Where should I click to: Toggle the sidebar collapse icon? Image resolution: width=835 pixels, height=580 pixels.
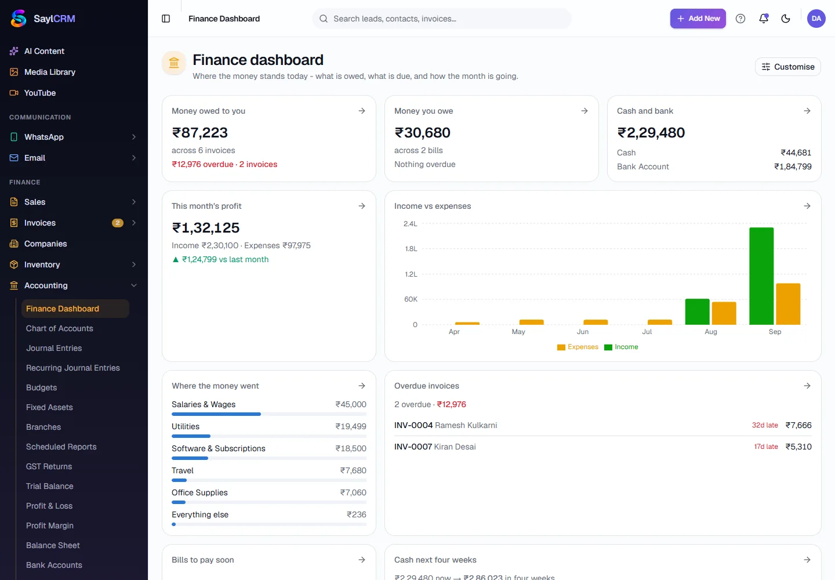pyautogui.click(x=166, y=19)
